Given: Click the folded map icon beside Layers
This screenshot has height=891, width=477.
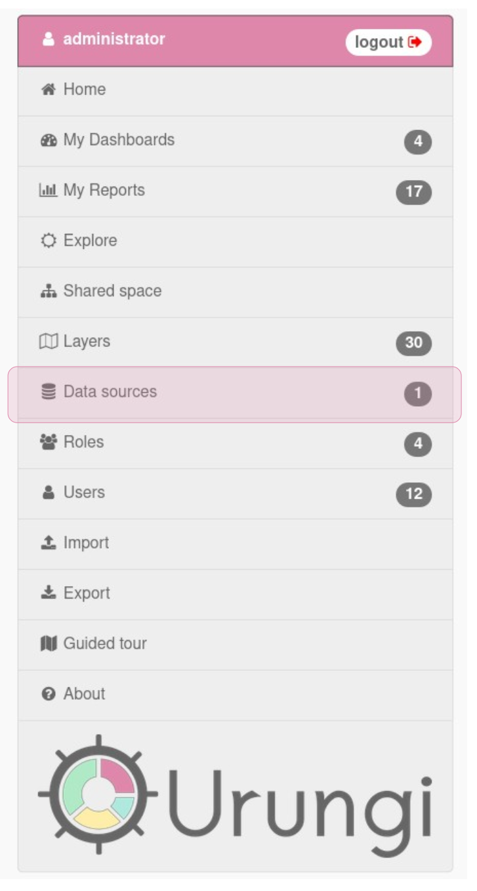Looking at the screenshot, I should click(x=49, y=342).
